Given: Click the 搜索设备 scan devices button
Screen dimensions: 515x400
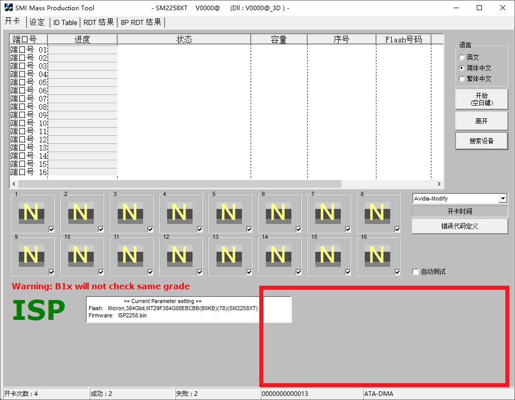Looking at the screenshot, I should (481, 141).
